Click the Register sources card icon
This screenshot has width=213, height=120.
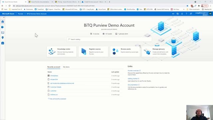84,51
